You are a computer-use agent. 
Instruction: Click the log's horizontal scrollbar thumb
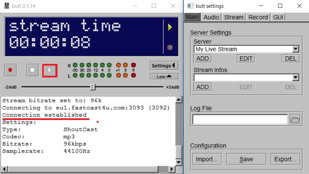click(x=83, y=169)
